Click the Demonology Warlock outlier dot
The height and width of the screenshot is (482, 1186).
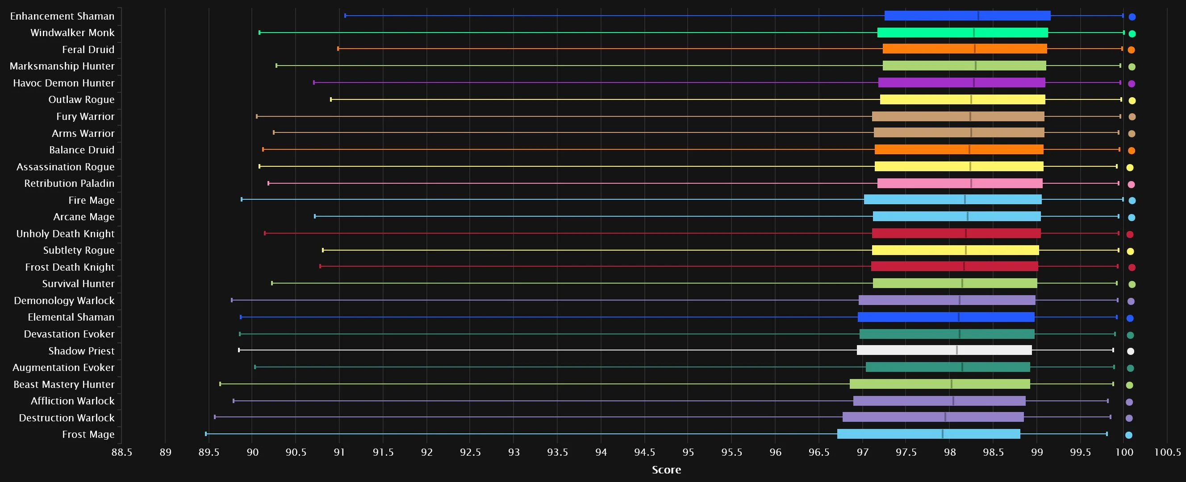click(x=1131, y=302)
